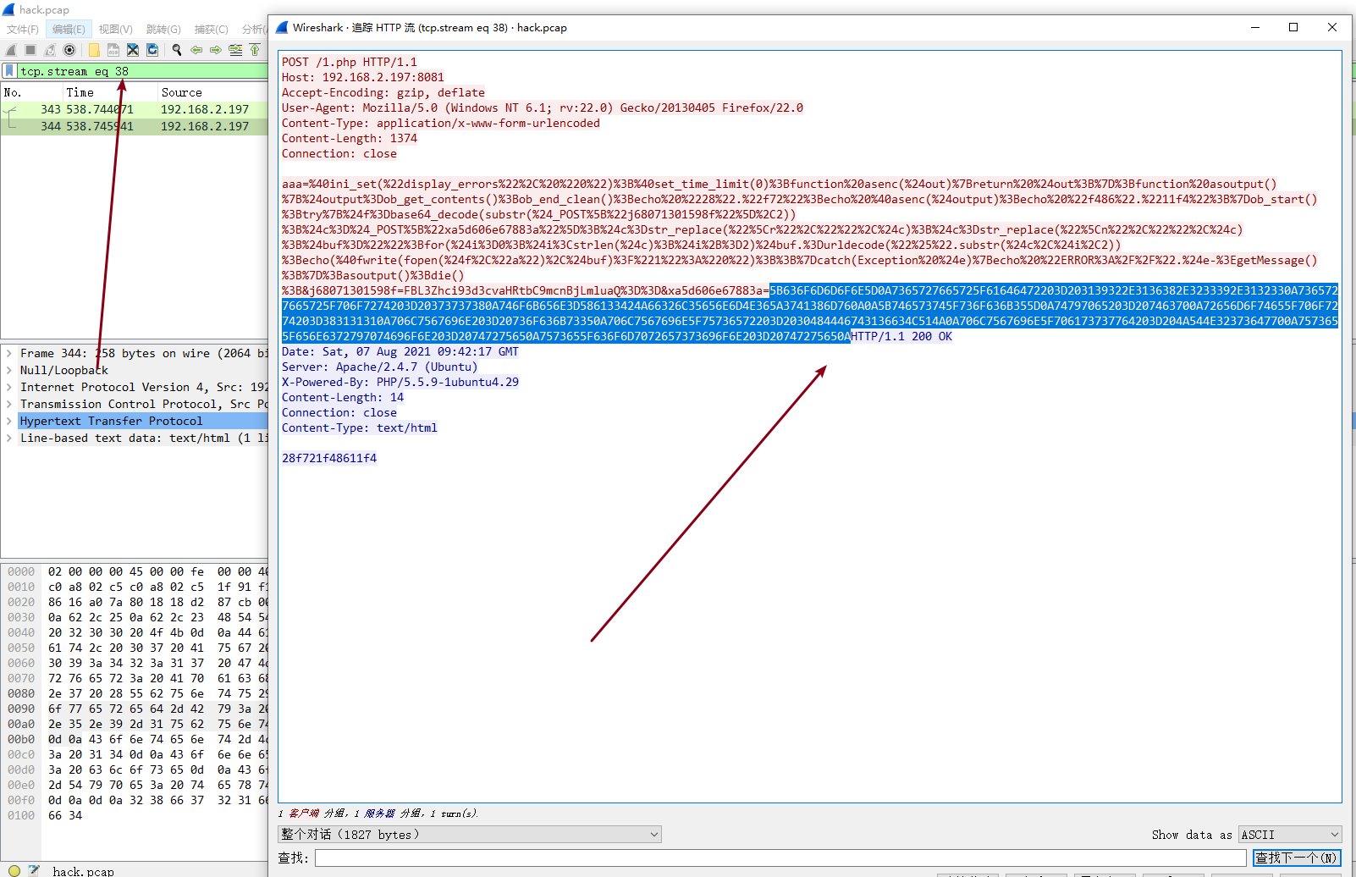1356x877 pixels.
Task: Click capture file properties icon in status bar
Action: (34, 870)
